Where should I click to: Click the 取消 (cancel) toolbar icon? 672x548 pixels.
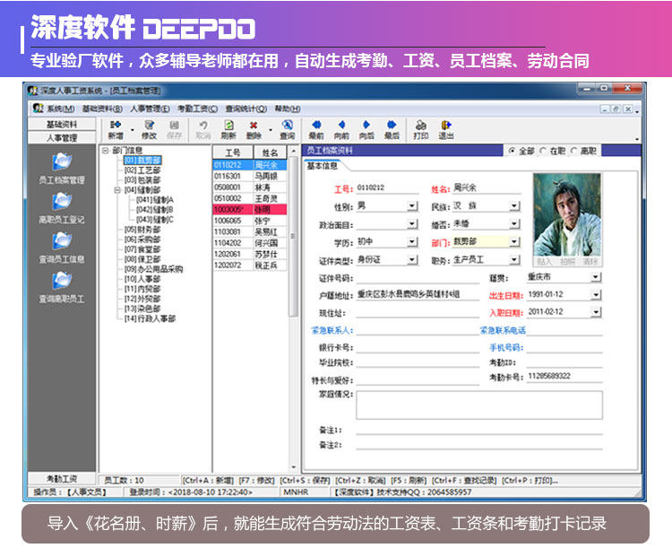pos(203,129)
